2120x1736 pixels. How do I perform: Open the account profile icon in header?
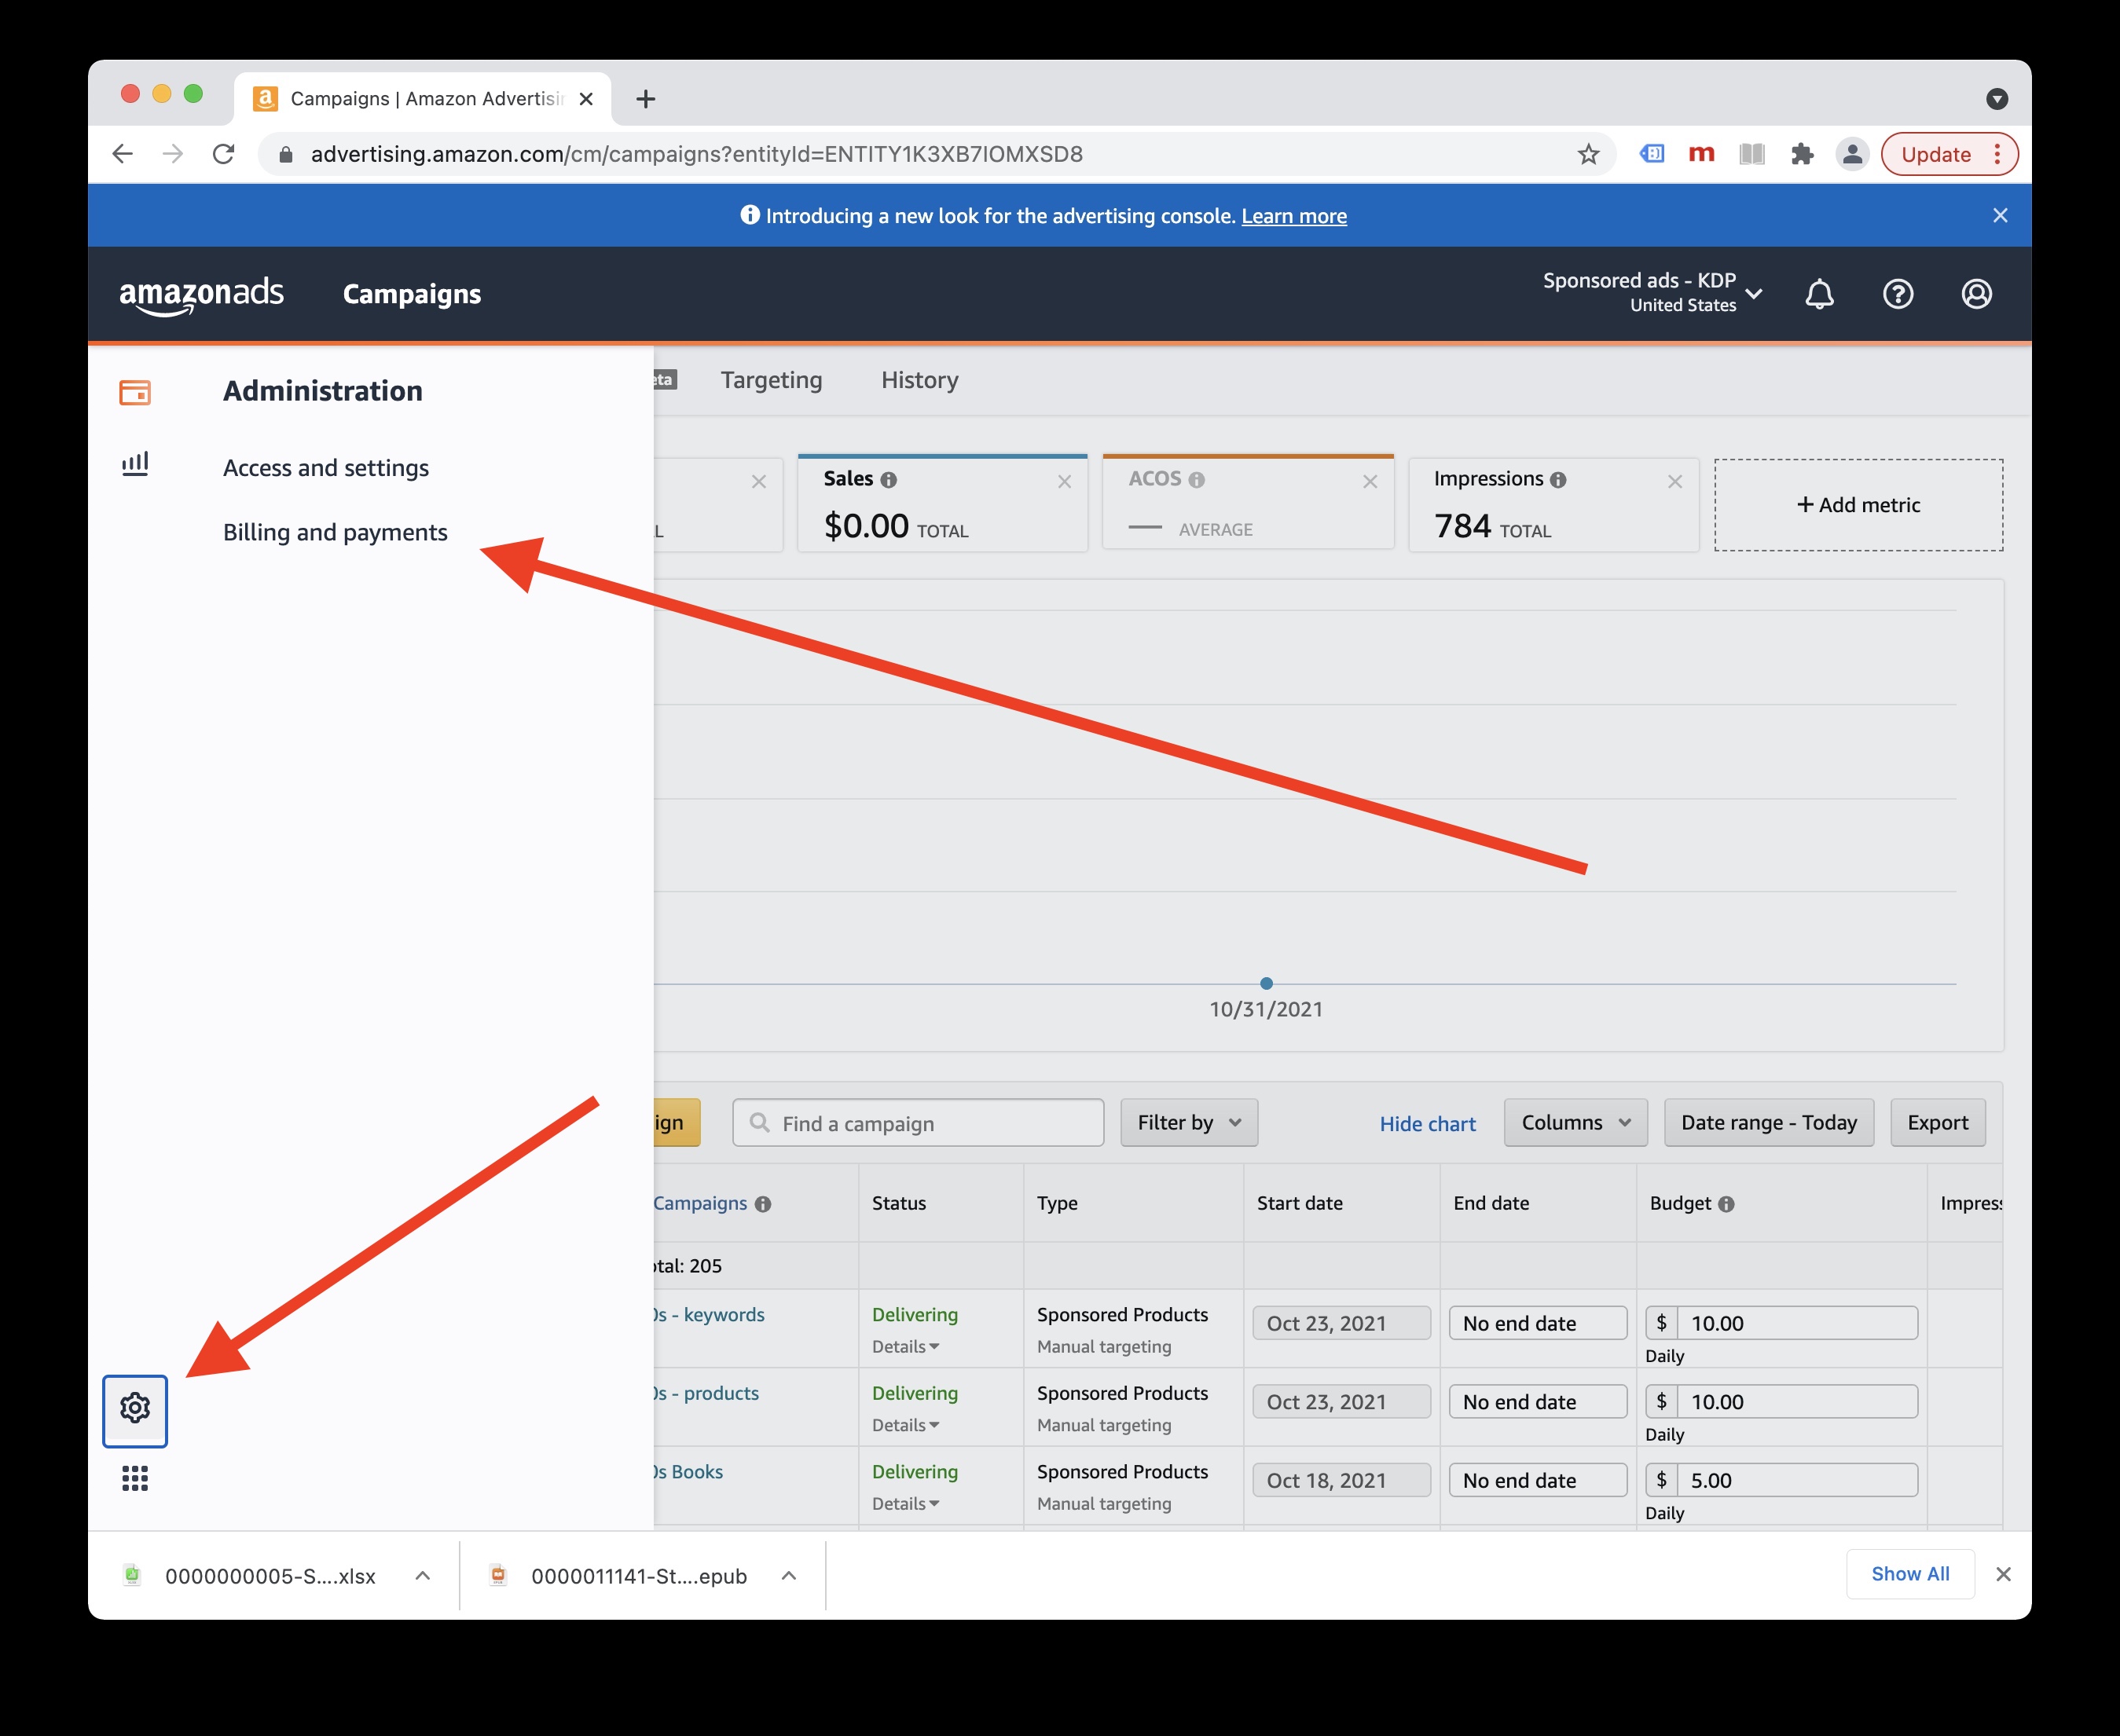[x=1977, y=294]
